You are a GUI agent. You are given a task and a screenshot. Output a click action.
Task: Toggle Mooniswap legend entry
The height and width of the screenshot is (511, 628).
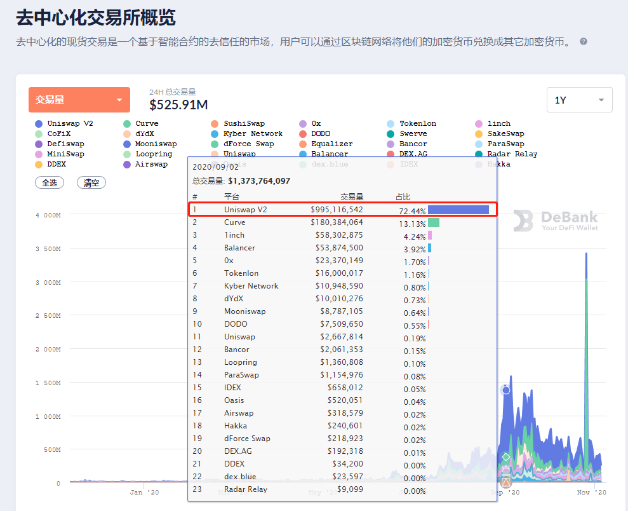150,144
